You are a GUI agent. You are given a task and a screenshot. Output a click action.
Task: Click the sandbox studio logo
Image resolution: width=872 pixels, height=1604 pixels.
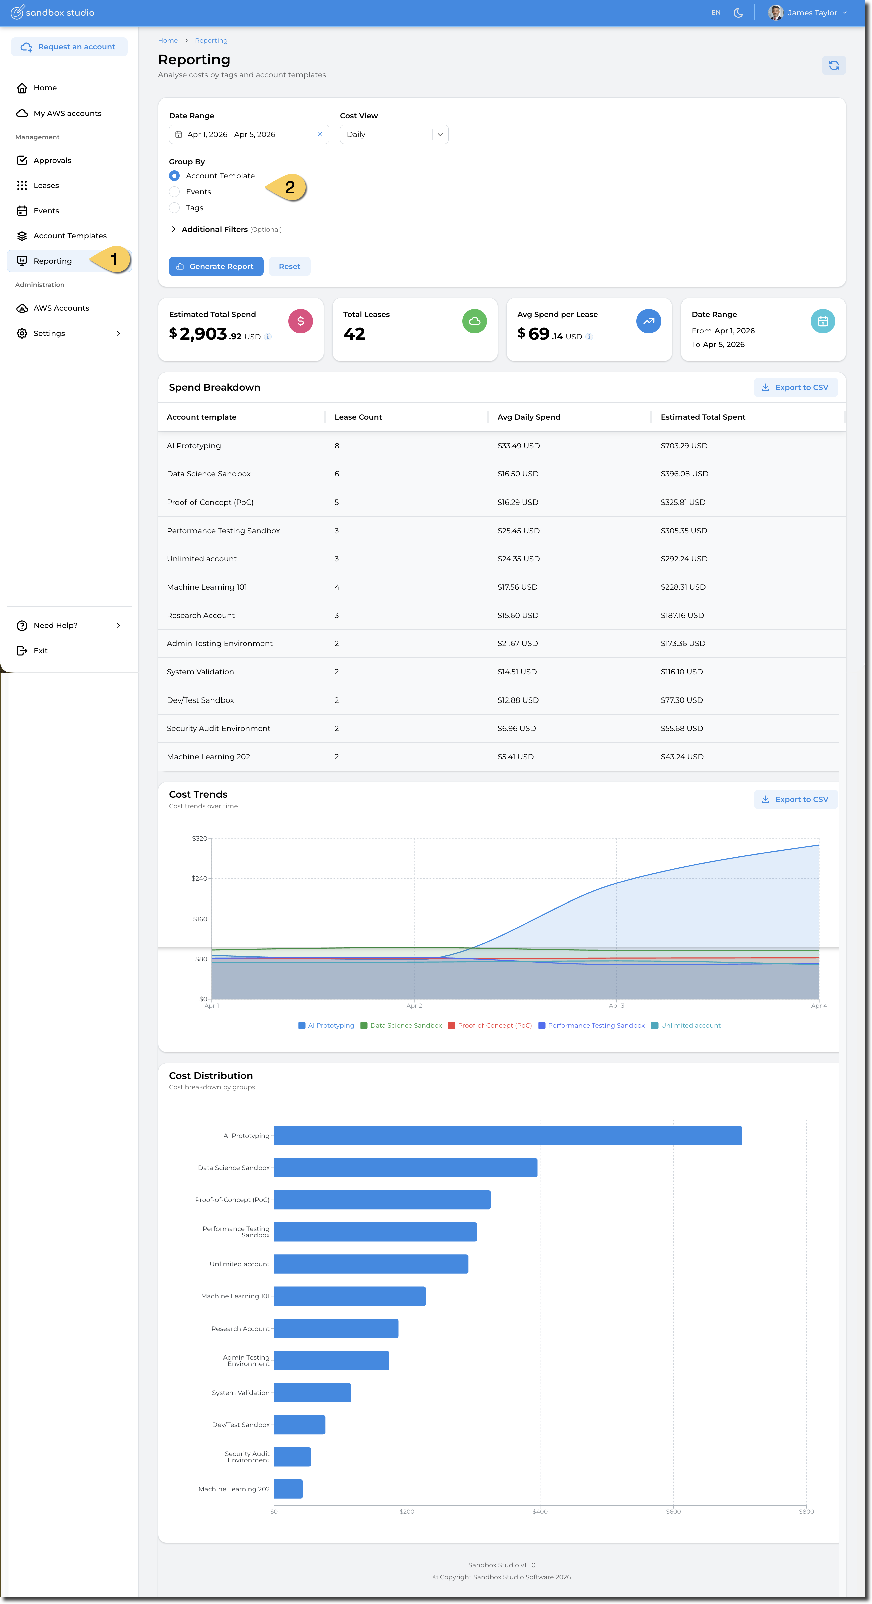(x=52, y=12)
